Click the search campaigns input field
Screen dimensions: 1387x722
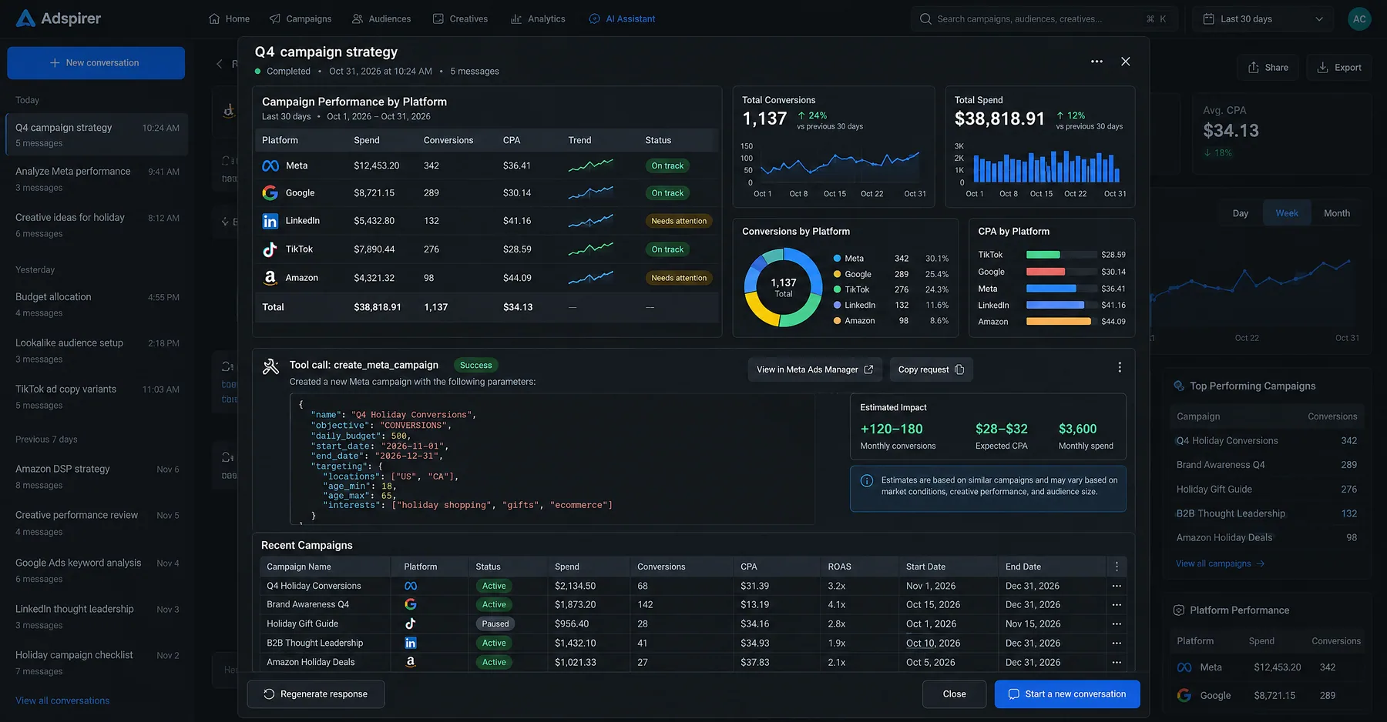[1044, 19]
